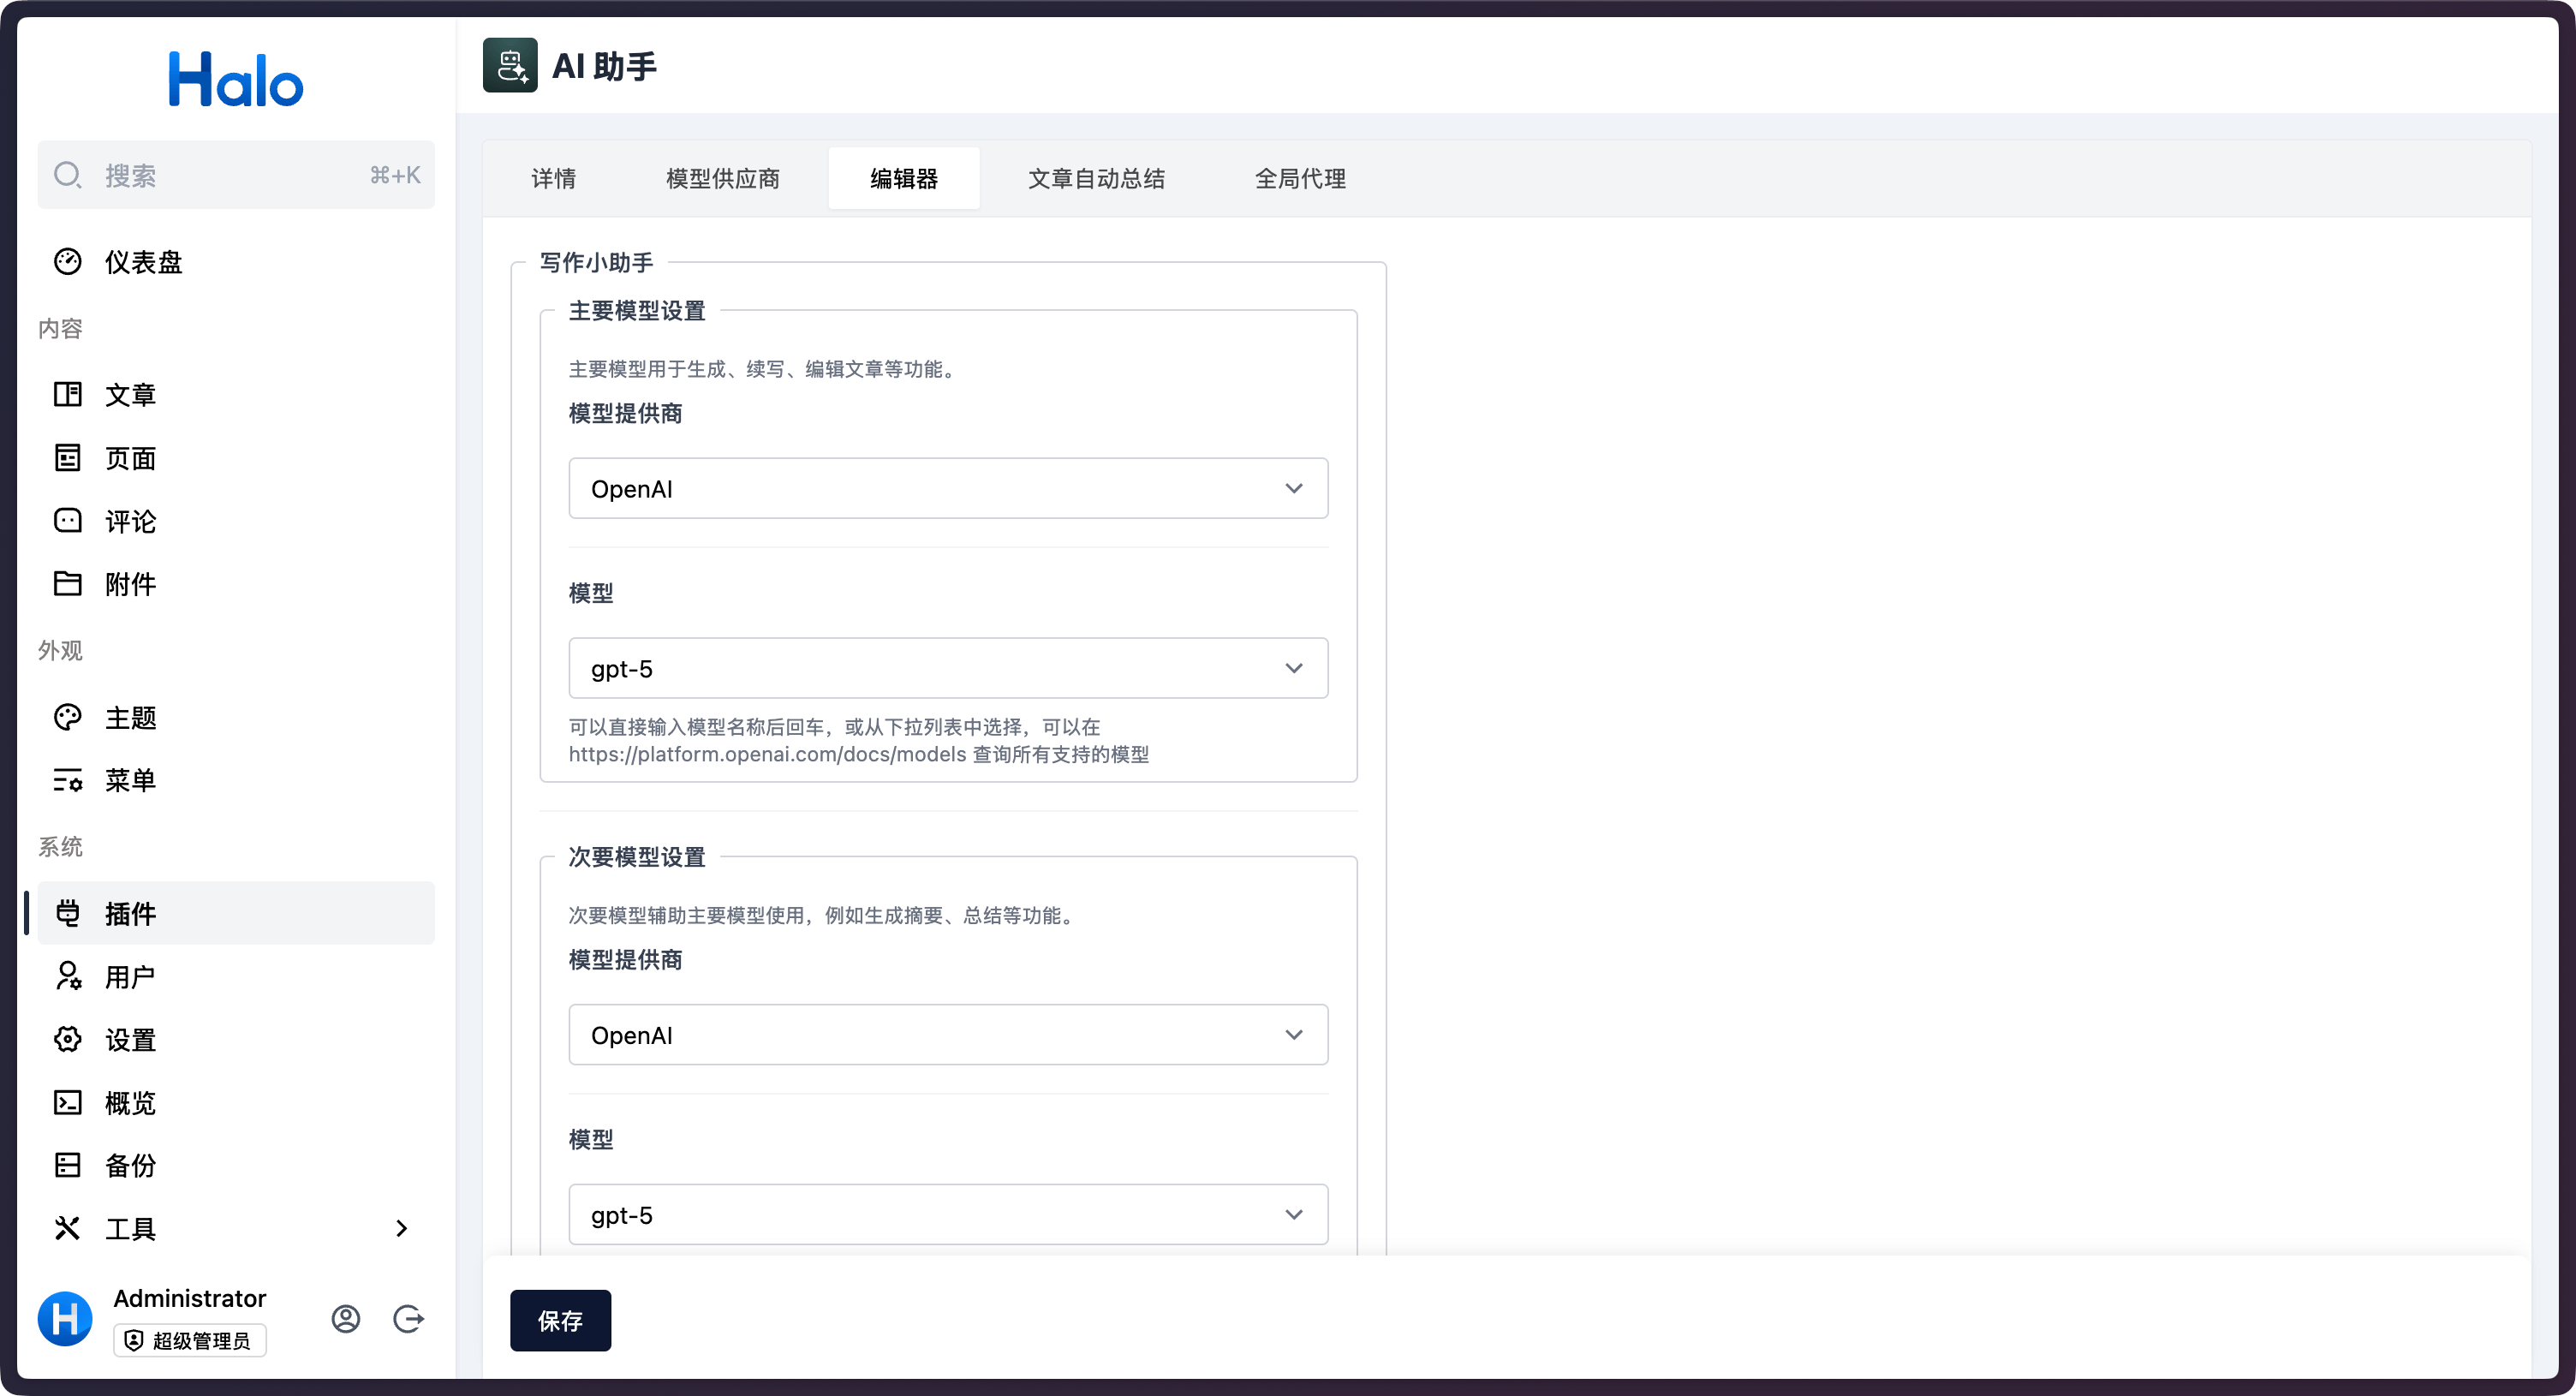2576x1396 pixels.
Task: Click the 次要模型辅助主要模型使用 description text
Action: click(x=824, y=915)
